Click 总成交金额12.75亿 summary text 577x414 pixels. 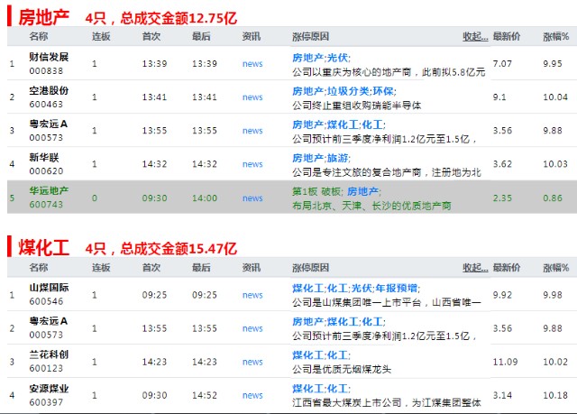[x=179, y=18]
